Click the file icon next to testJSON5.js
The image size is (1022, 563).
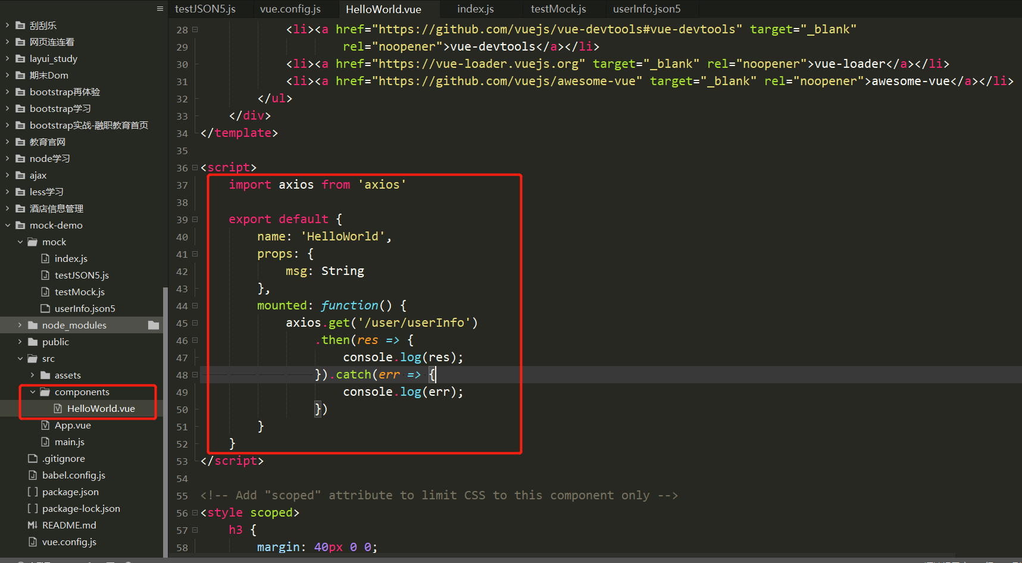click(45, 275)
